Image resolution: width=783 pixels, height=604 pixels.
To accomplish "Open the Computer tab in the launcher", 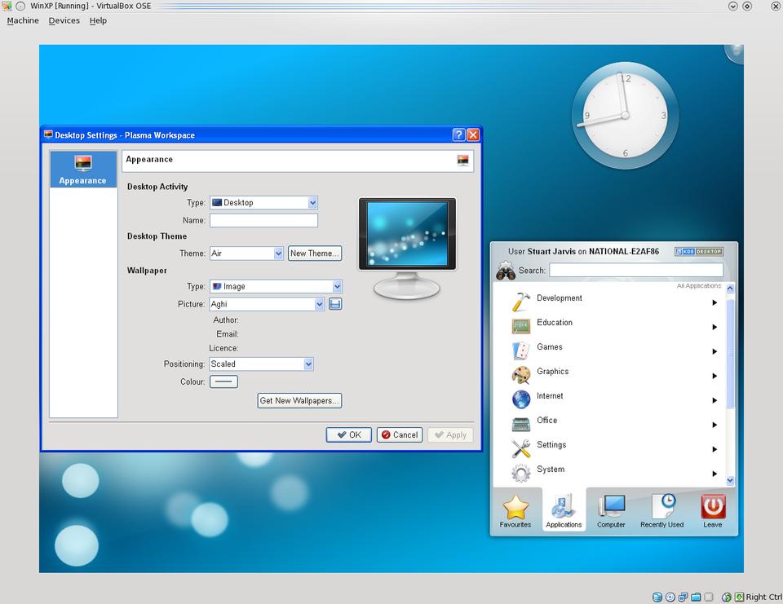I will [611, 509].
